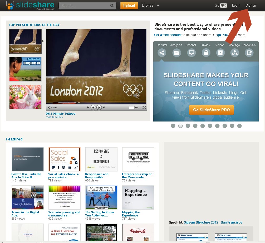Select second highlighted carousel dot
The width and height of the screenshot is (265, 243).
180,126
